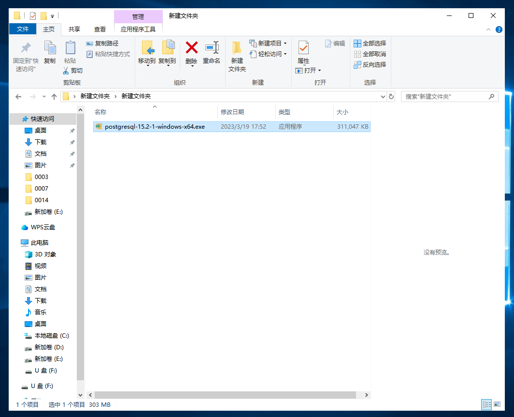The image size is (514, 417).
Task: Click the search box for 新建文件夹
Action: (x=444, y=96)
